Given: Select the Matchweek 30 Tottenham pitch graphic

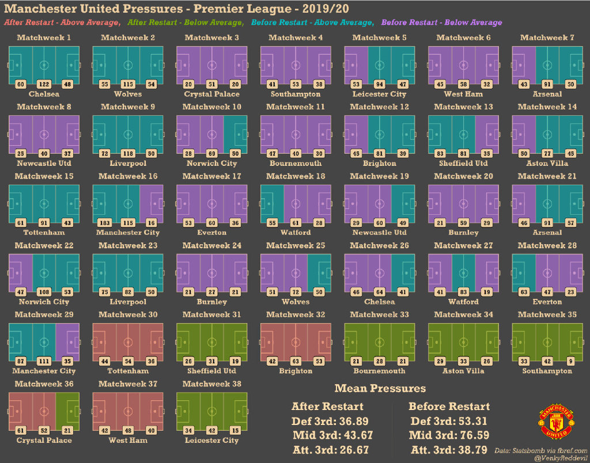Looking at the screenshot, I should pyautogui.click(x=128, y=342).
